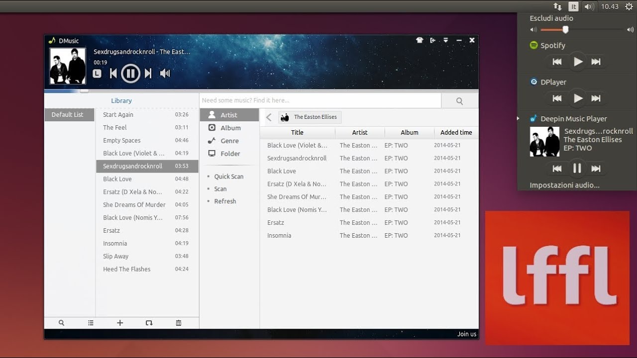
Task: Toggle lyrics 'L' button in DMusic
Action: click(97, 74)
